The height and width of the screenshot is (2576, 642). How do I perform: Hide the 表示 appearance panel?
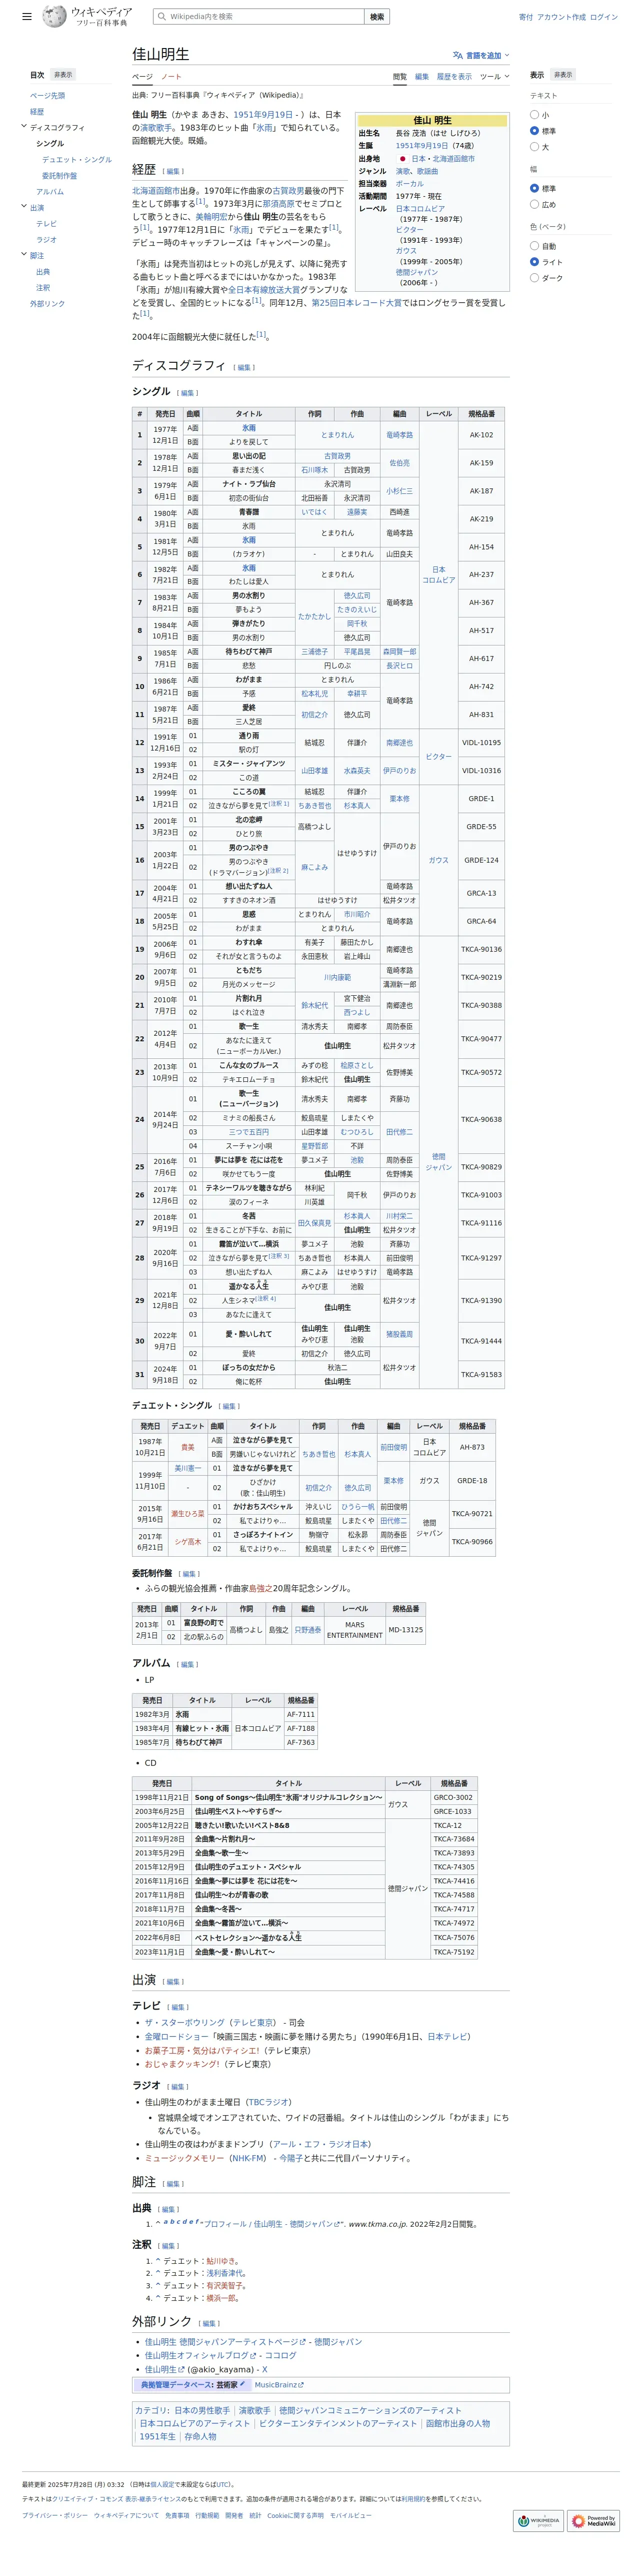pyautogui.click(x=563, y=75)
